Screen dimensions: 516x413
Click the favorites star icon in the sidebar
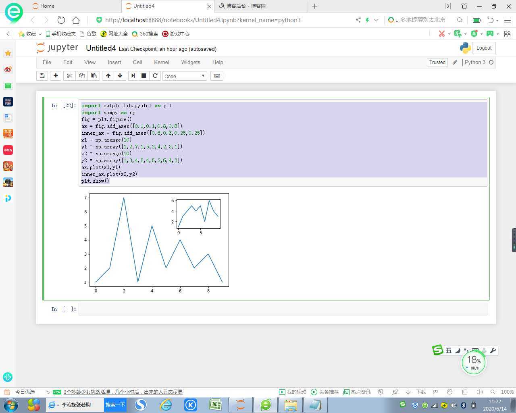point(8,53)
